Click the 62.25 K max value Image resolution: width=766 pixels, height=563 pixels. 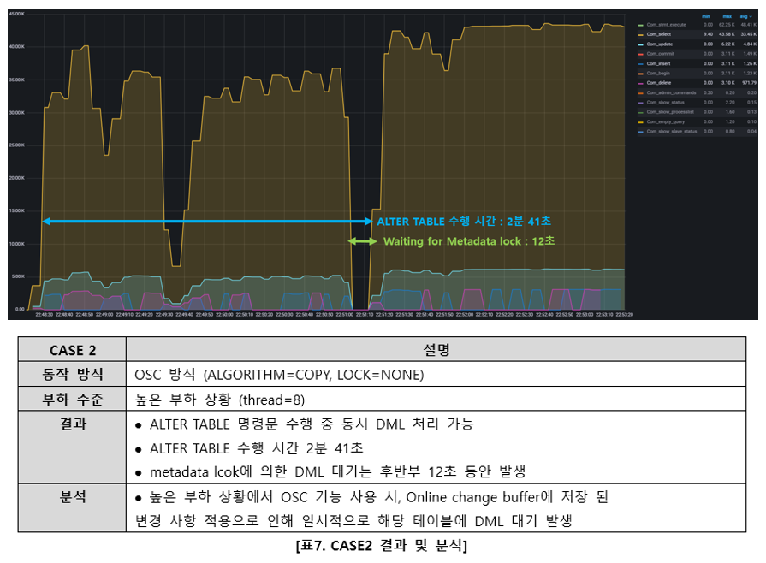727,25
